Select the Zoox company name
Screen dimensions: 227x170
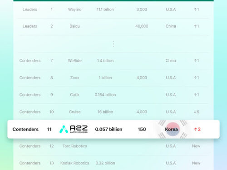(75, 78)
